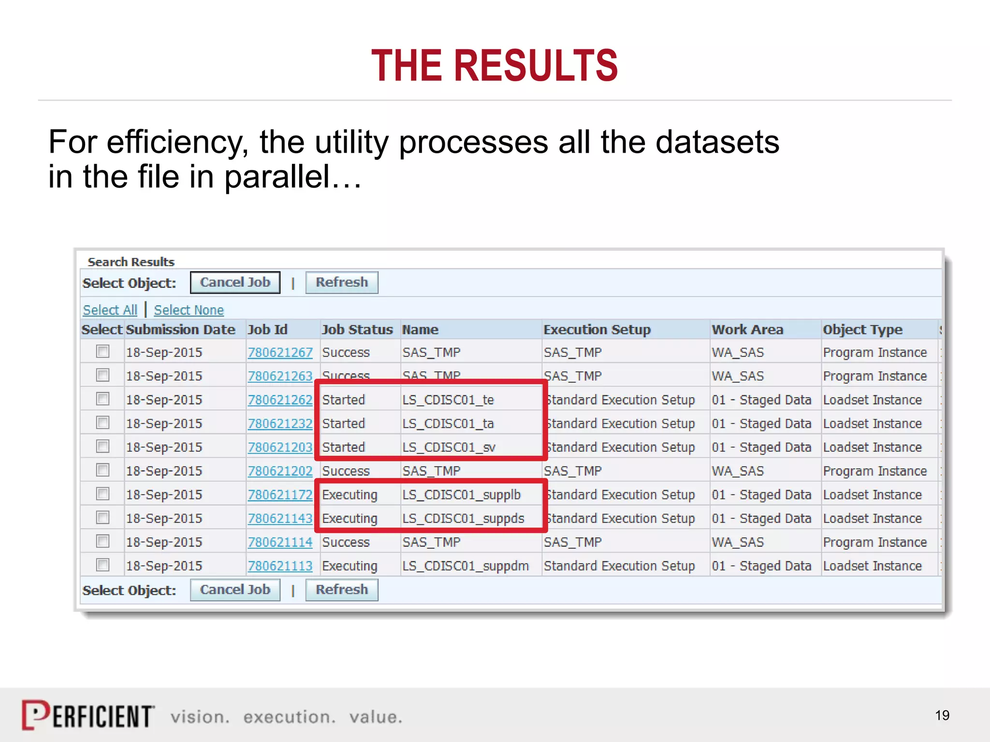Screen dimensions: 990x742
Task: Open job ID 780621232 link
Action: [x=280, y=424]
